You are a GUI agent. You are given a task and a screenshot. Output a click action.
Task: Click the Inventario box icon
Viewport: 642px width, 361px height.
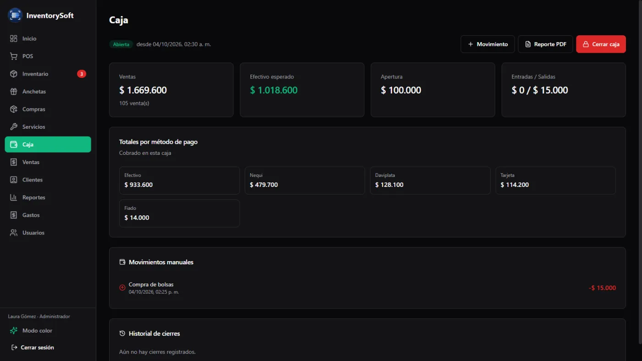point(14,74)
